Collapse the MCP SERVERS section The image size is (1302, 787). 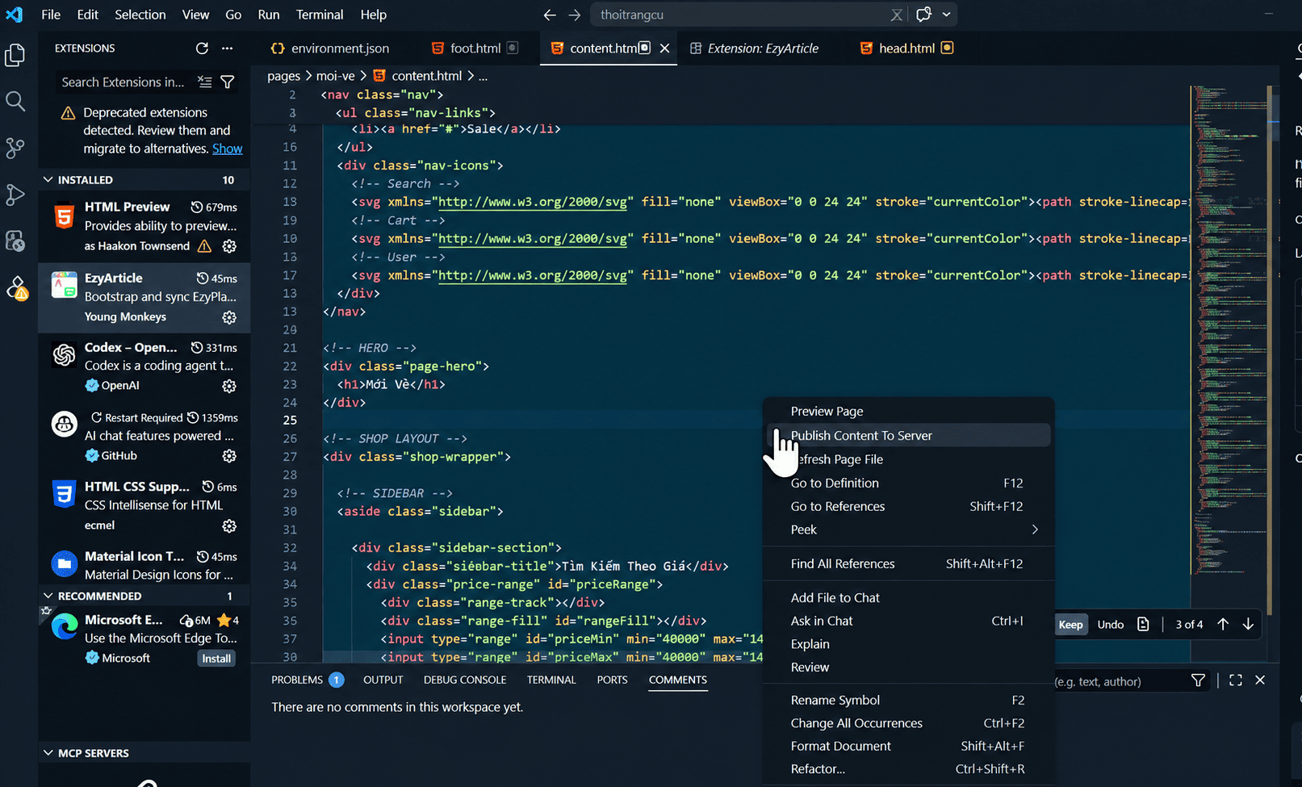(144, 753)
